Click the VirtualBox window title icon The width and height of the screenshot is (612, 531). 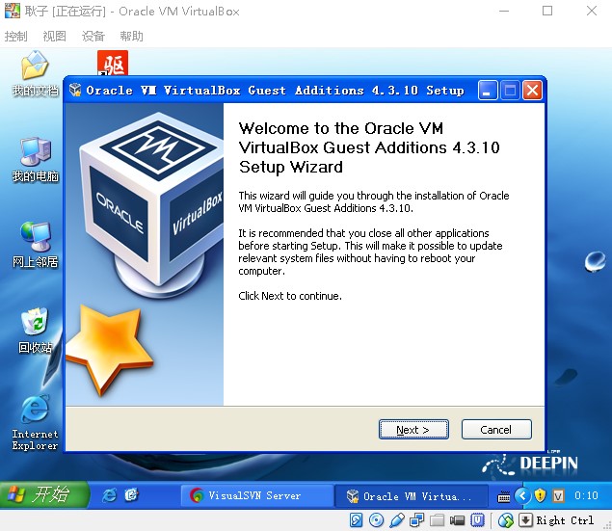click(x=12, y=11)
